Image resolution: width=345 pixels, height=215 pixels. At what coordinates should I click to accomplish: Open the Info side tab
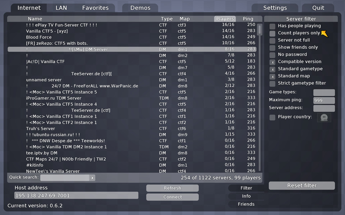coord(246,196)
